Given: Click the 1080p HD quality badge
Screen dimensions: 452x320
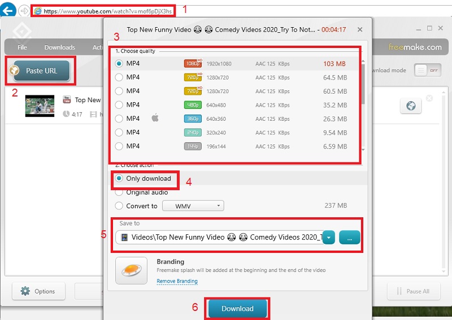Looking at the screenshot, I should tap(193, 63).
